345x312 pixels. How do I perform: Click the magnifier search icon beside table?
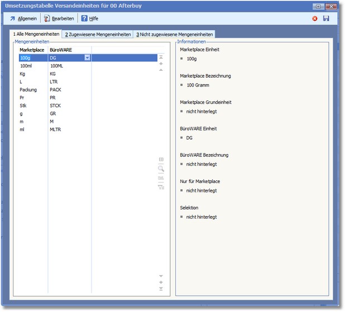(161, 168)
